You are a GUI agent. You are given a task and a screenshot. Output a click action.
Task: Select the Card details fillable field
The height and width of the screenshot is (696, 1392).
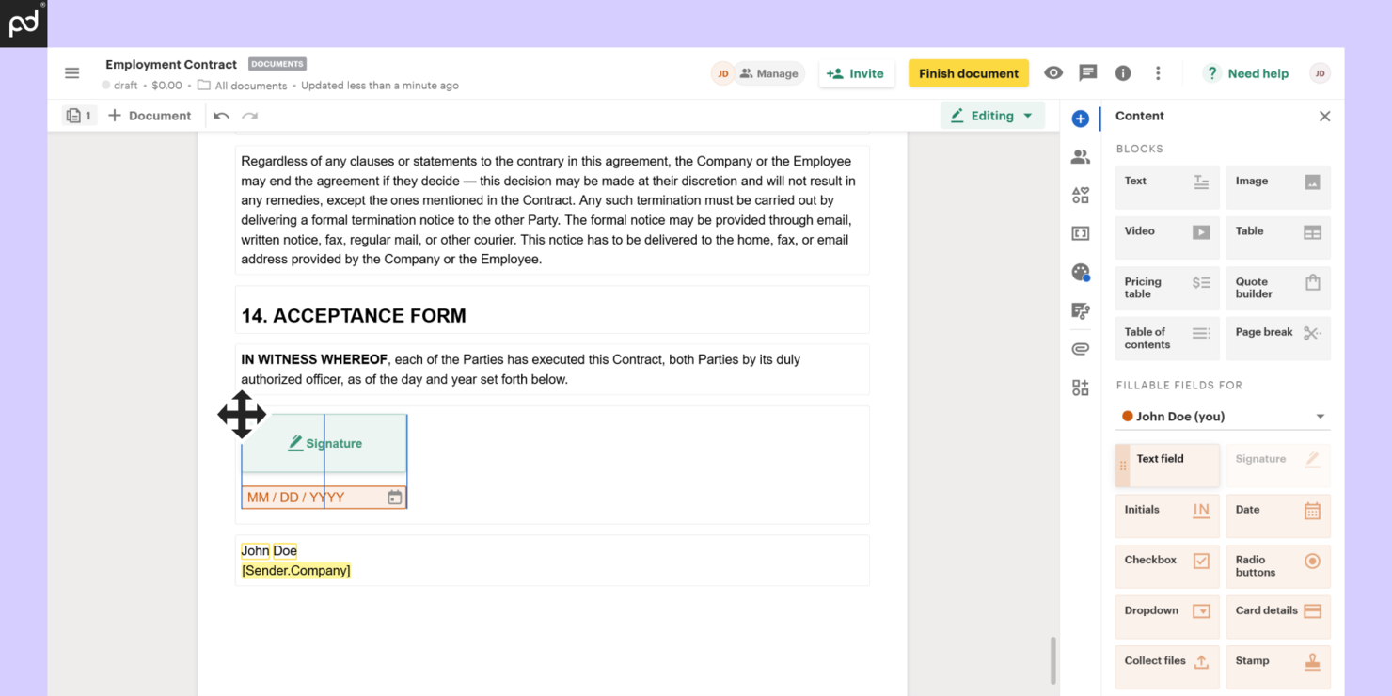pos(1278,617)
